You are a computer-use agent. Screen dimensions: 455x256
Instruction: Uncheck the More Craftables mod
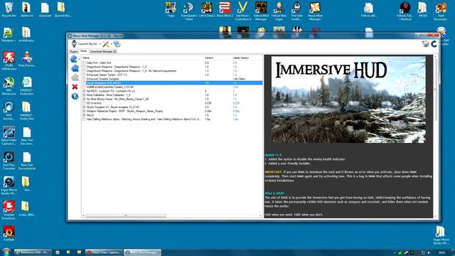pyautogui.click(x=84, y=95)
